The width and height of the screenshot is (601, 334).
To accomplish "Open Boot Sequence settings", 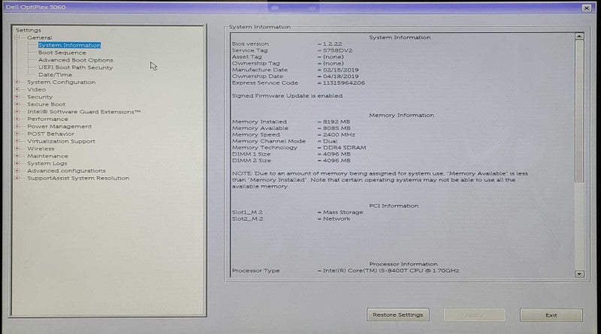I will point(62,53).
